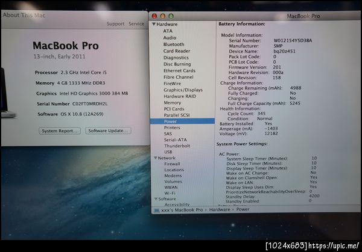Select Diagnostics in the sidebar
362x252 pixels.
tap(176, 58)
